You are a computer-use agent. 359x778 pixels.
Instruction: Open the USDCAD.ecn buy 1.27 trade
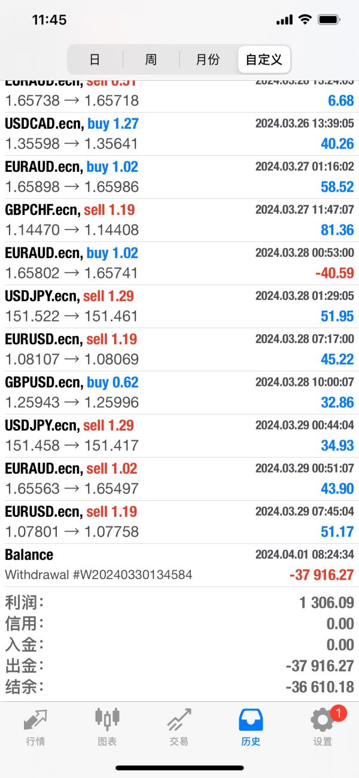[x=180, y=134]
